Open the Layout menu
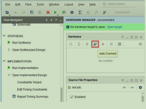 click(x=69, y=4)
